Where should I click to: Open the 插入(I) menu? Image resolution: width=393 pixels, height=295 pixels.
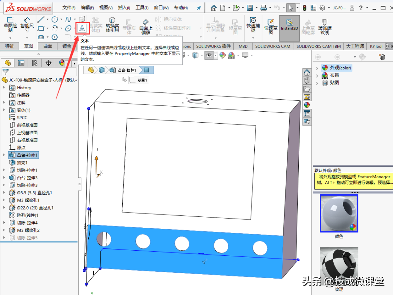coord(124,8)
